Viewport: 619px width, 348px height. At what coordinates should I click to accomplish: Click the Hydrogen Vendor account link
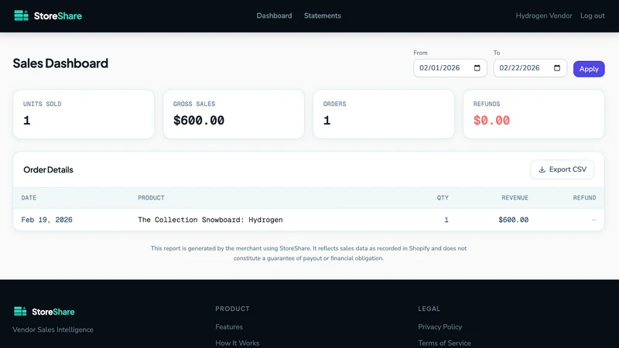(x=544, y=15)
